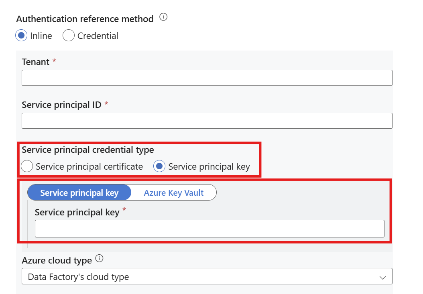Click the Azure cloud type label text
423x294 pixels.
[57, 260]
